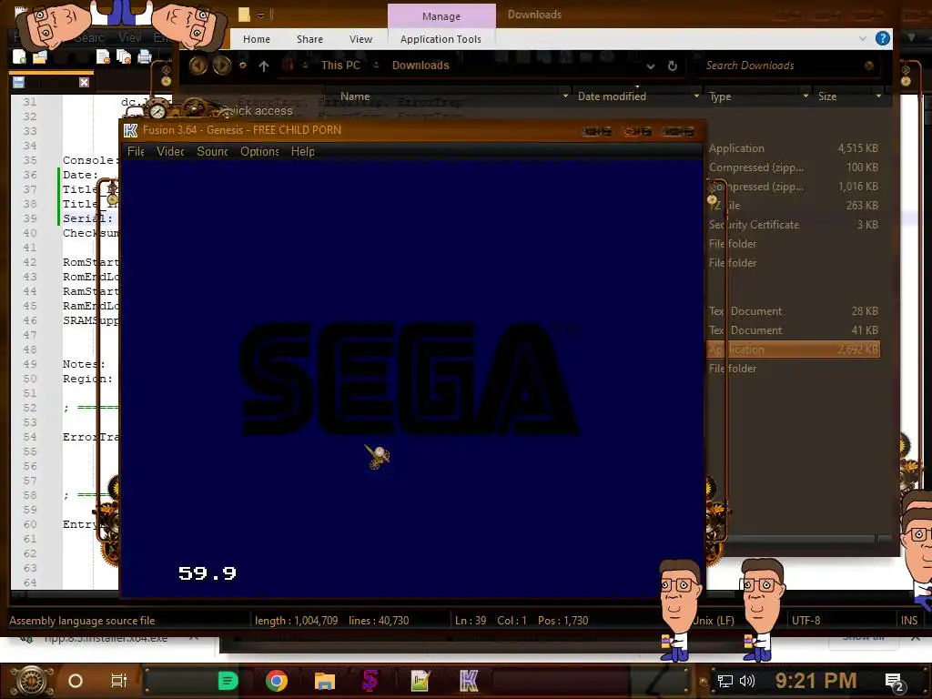The image size is (932, 699).
Task: Select the 7Z file sized 263 KB
Action: 794,205
